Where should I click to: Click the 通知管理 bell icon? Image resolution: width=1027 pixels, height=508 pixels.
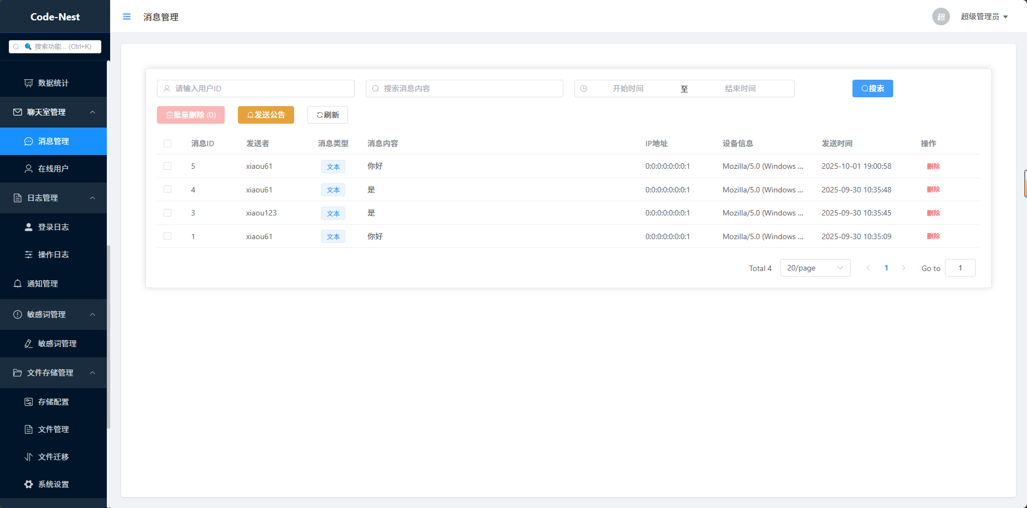(x=18, y=284)
